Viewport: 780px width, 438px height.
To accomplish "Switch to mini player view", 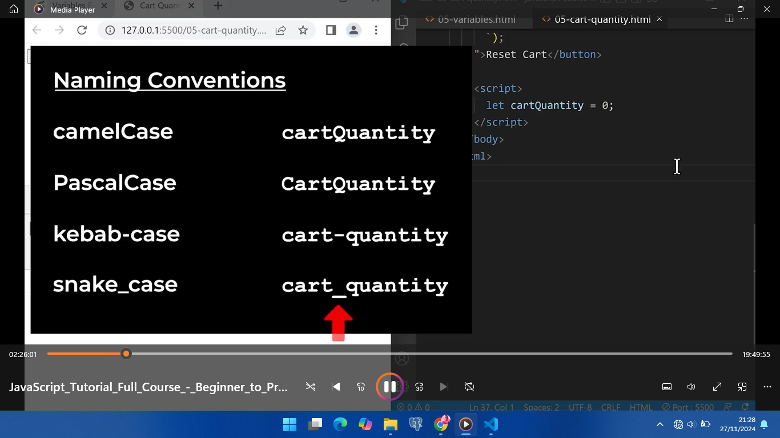I will point(742,387).
